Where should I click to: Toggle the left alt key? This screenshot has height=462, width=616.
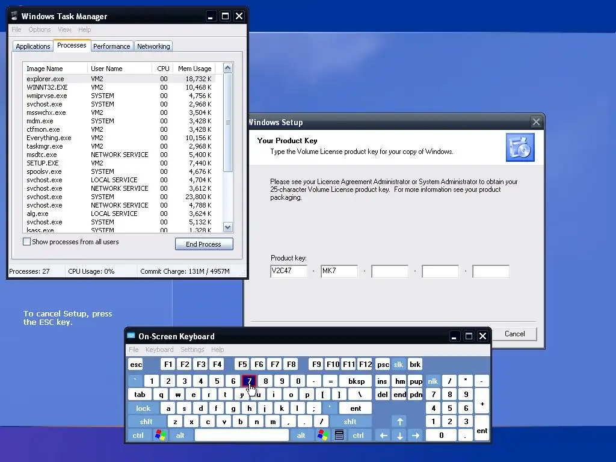[180, 435]
